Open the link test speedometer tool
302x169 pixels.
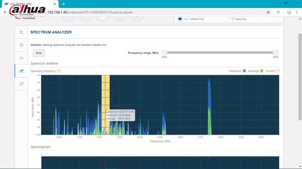point(21,58)
